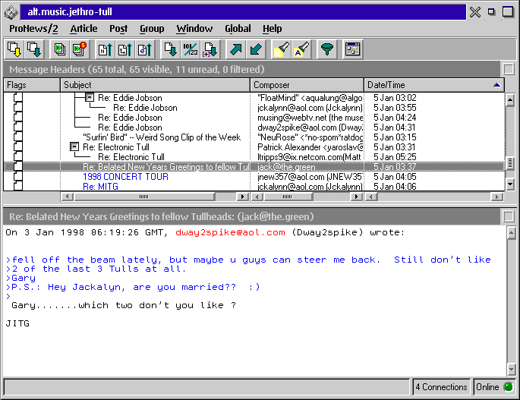
Task: Select the Re: Belated New Years Greetings row
Action: point(254,166)
